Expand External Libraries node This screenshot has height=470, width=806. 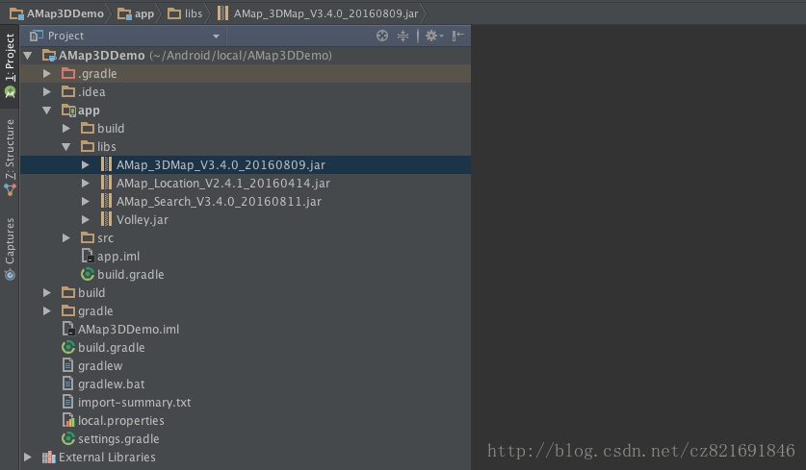click(28, 457)
